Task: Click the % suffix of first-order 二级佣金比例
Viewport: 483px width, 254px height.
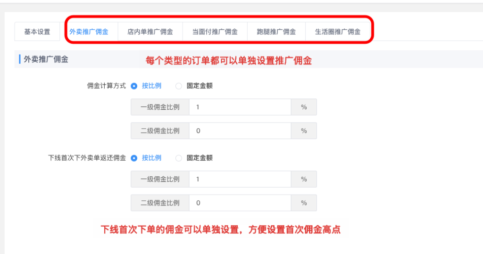Action: [304, 203]
